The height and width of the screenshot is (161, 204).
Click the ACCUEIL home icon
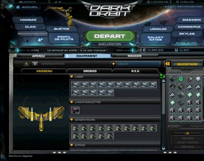pos(18,7)
